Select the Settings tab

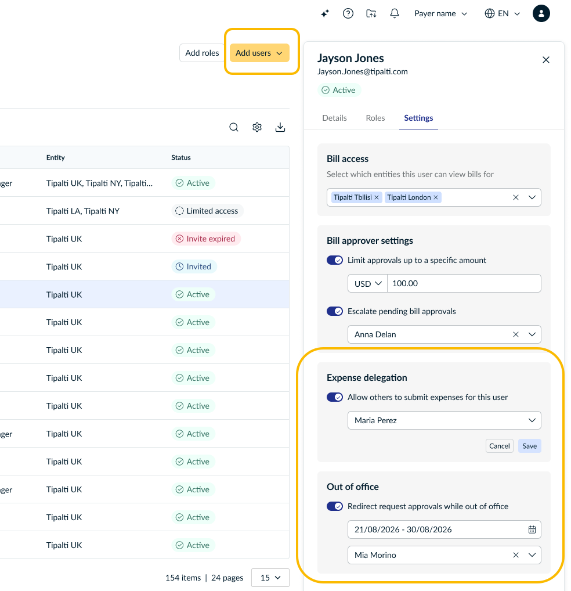coord(418,118)
